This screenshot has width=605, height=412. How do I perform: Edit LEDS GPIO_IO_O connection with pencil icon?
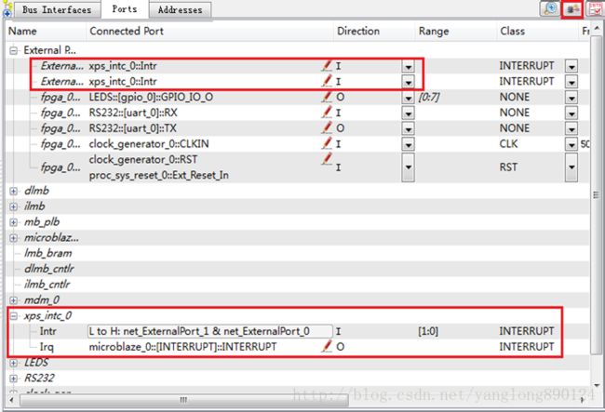pos(327,97)
